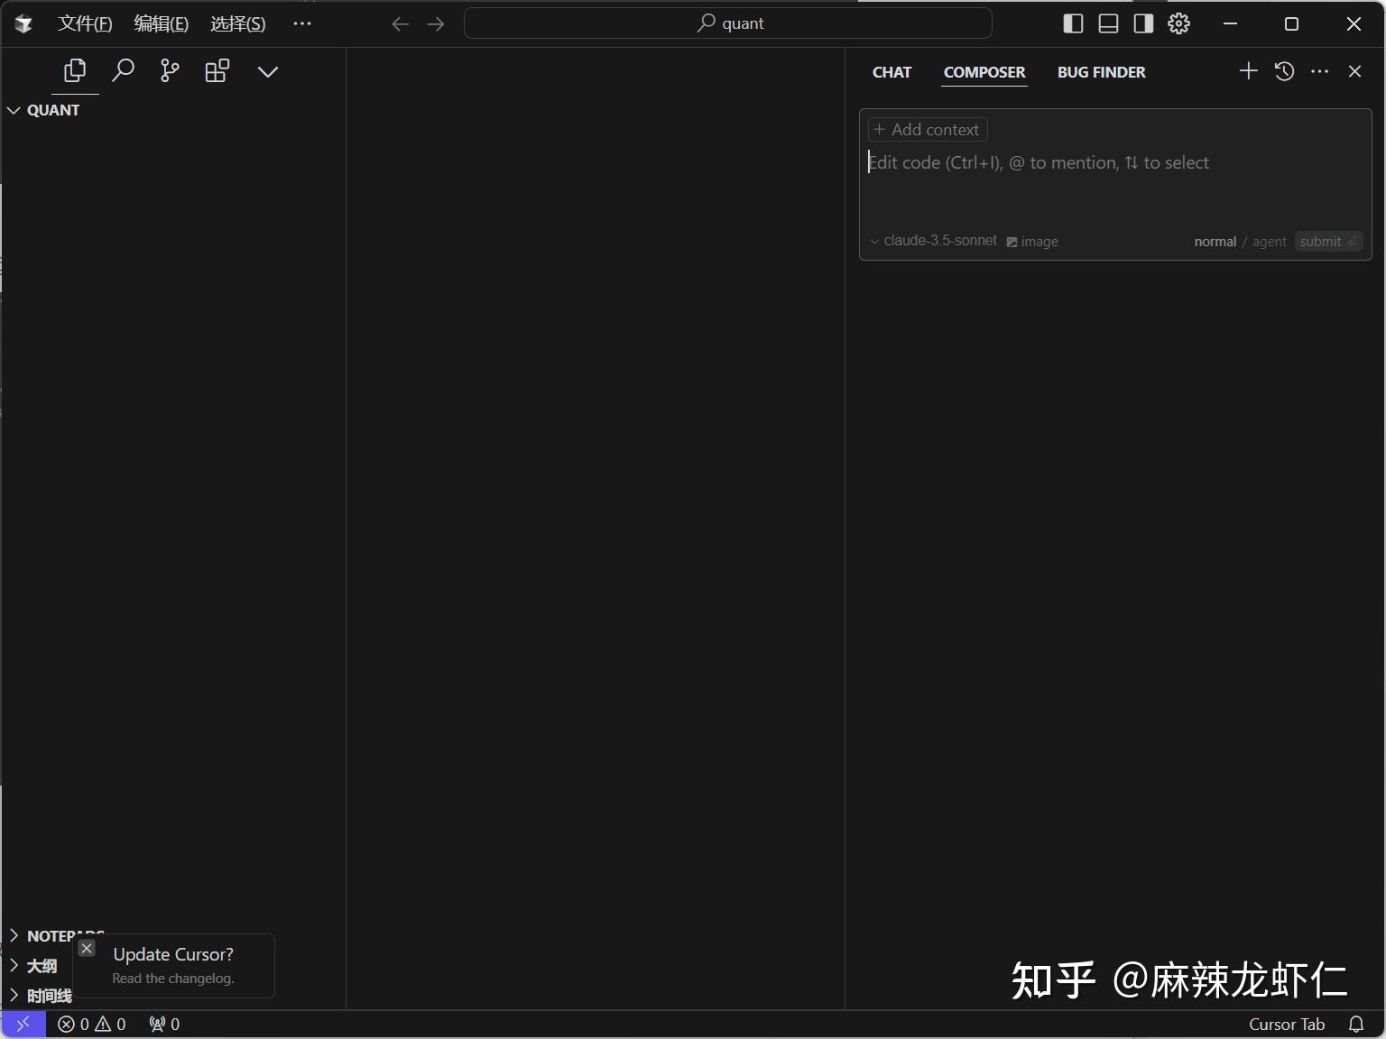
Task: Select normal composer mode
Action: pos(1215,242)
